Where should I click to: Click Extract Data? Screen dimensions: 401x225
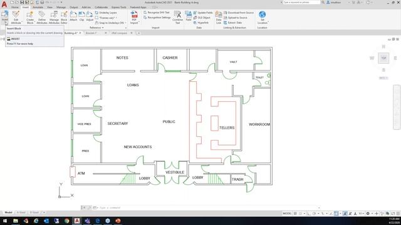(232, 22)
